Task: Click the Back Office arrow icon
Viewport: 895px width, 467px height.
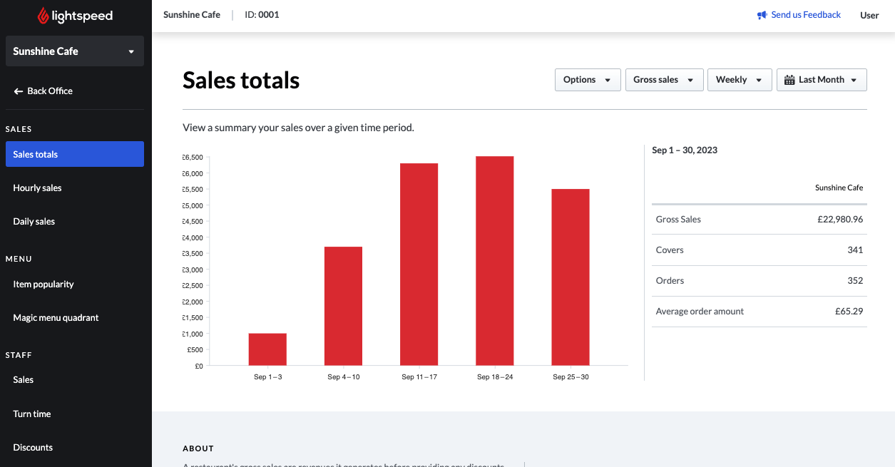Action: tap(19, 91)
